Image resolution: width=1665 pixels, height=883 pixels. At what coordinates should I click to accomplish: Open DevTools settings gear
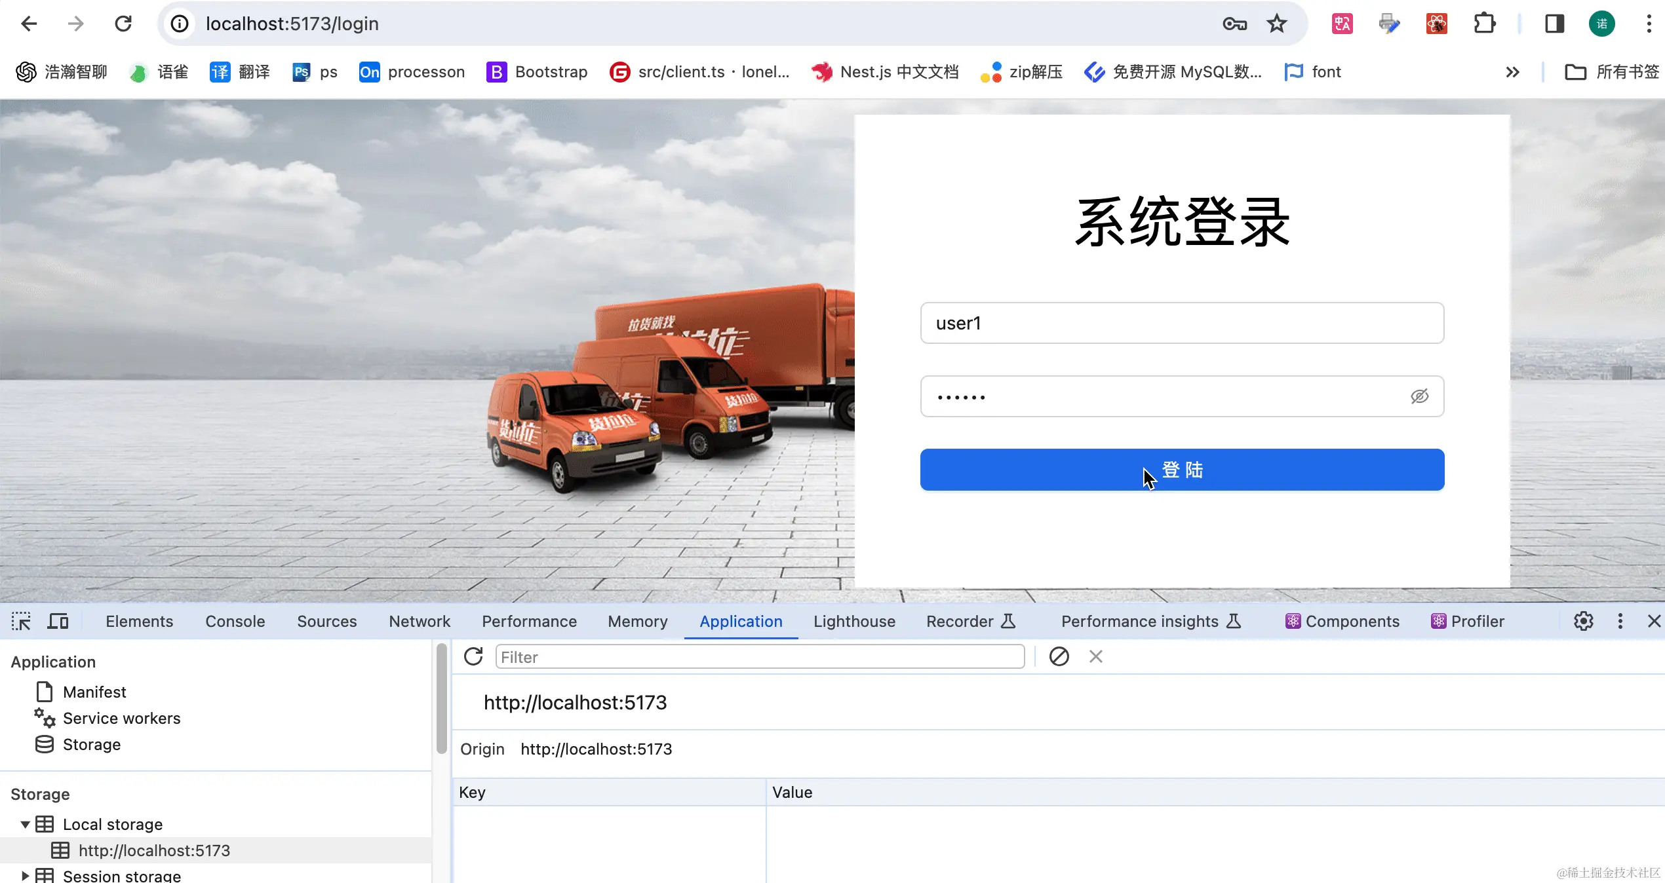pos(1583,621)
